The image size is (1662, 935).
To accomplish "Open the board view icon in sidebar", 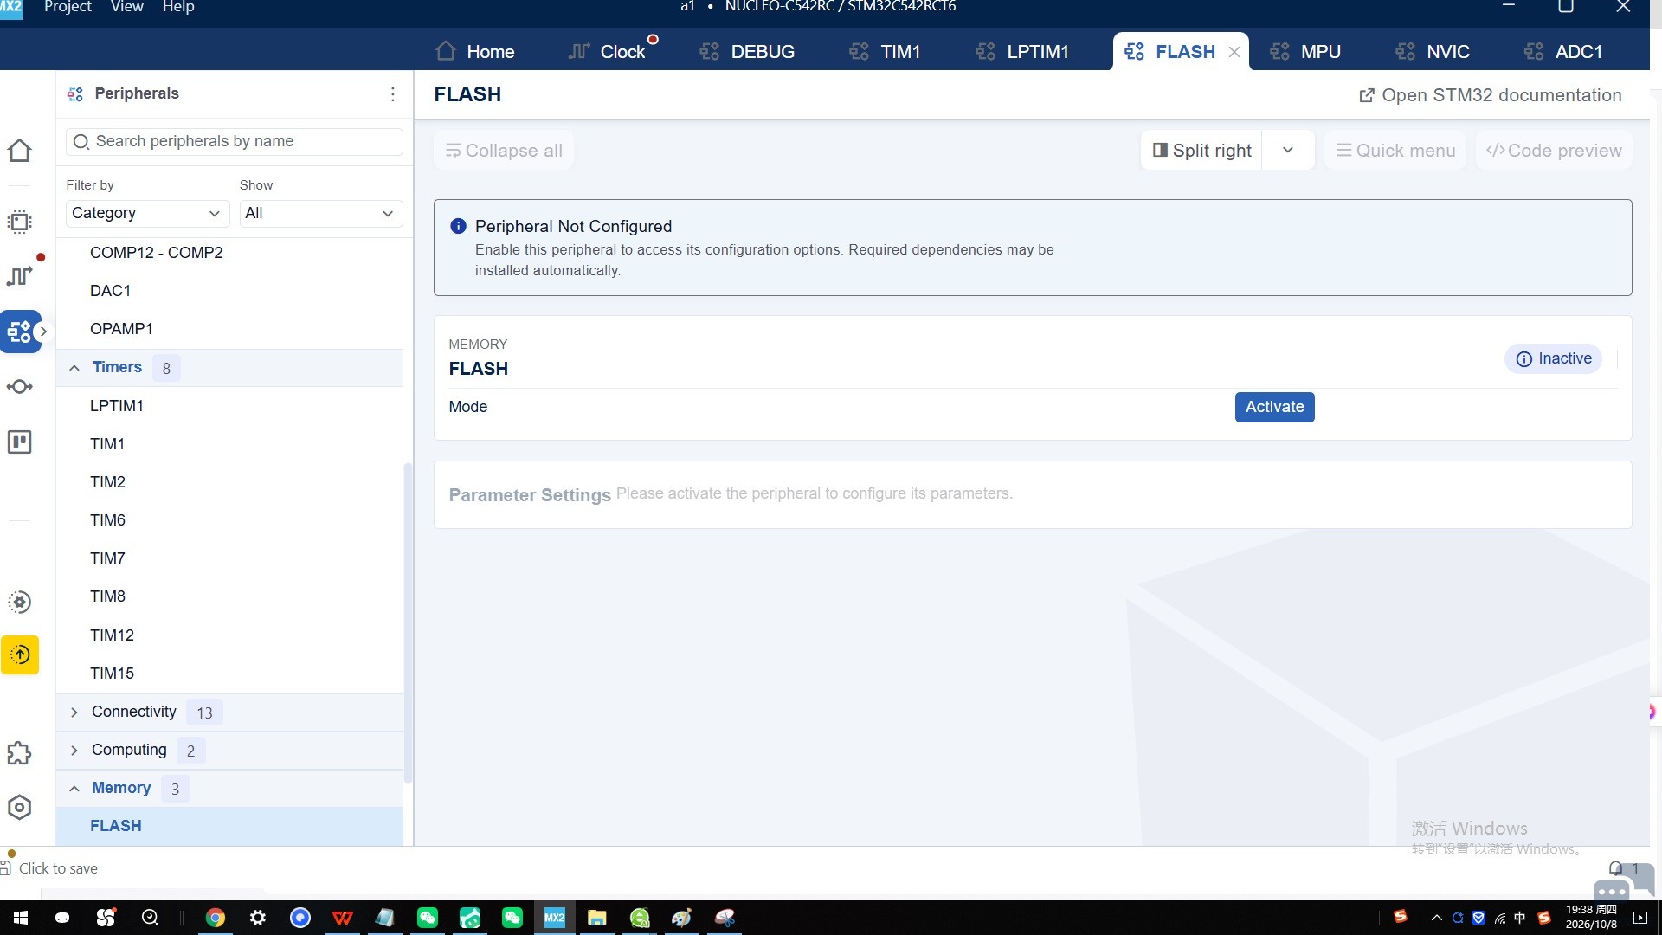I will point(19,442).
